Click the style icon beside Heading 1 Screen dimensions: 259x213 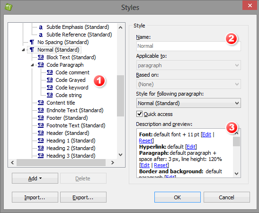(41, 141)
